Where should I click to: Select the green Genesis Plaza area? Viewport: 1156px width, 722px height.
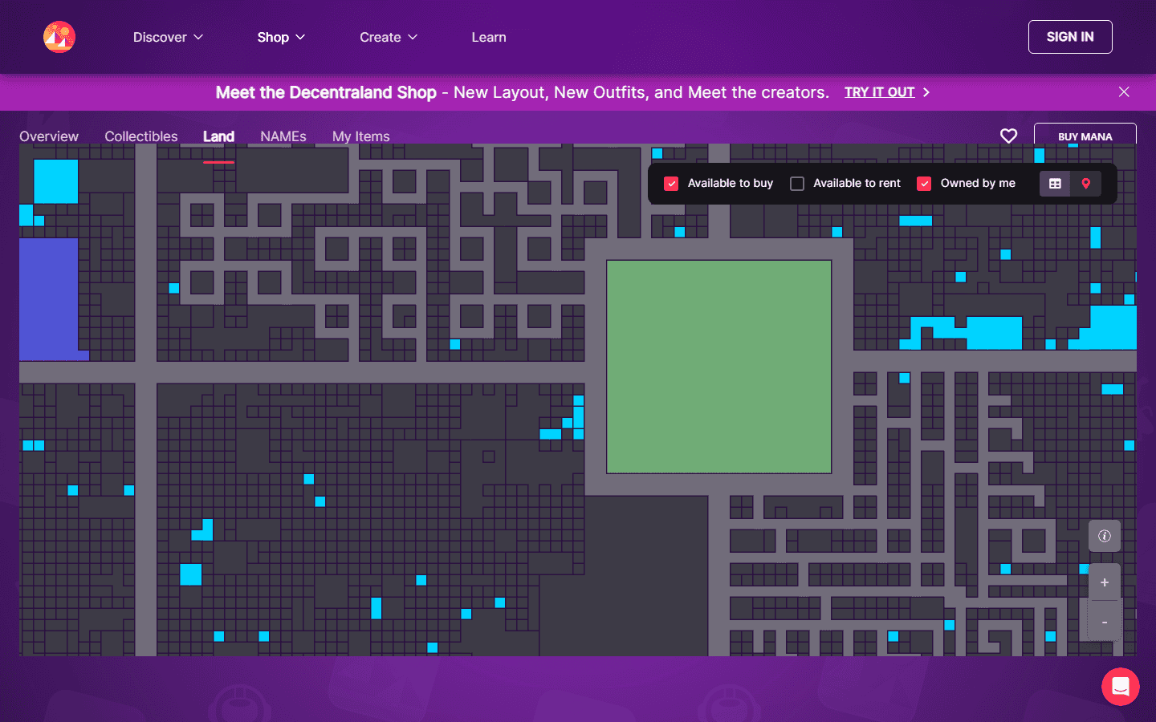tap(718, 367)
